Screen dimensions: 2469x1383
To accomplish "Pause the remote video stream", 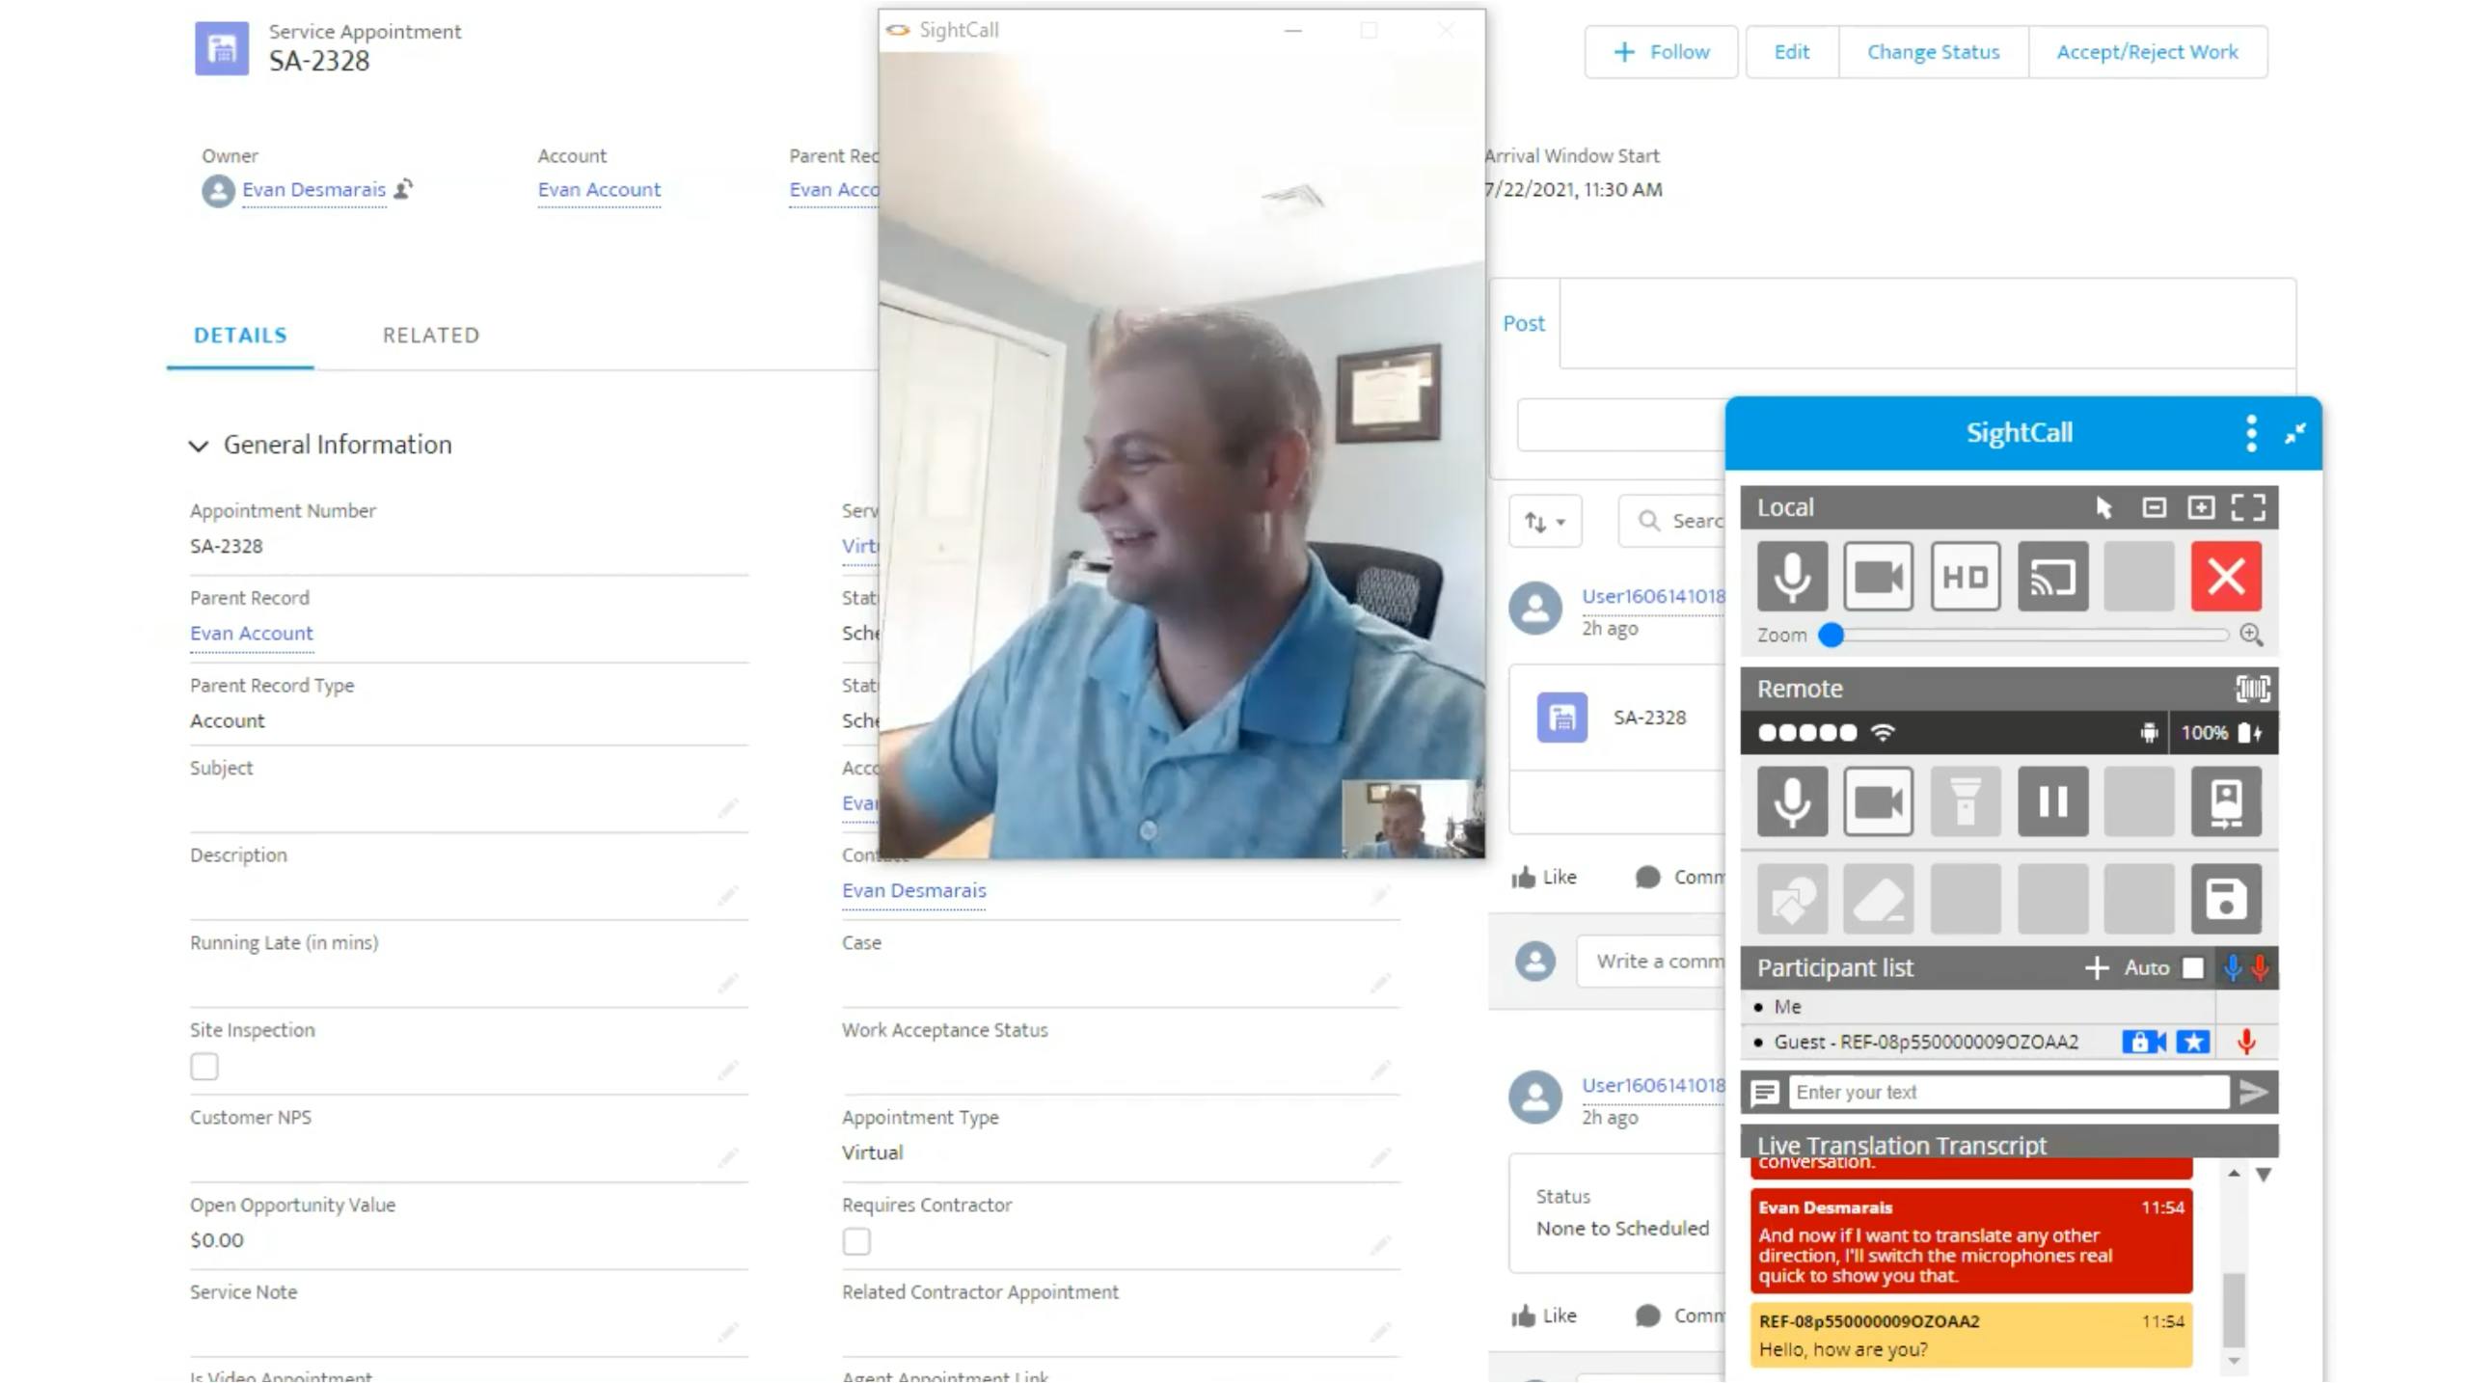I will click(x=2051, y=800).
